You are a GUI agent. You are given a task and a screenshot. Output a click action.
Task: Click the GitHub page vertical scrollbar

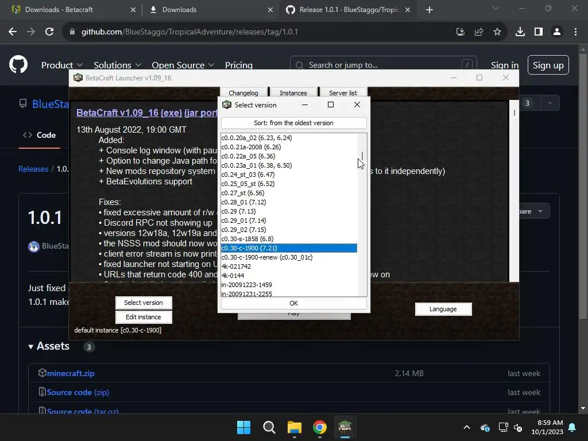(x=583, y=188)
